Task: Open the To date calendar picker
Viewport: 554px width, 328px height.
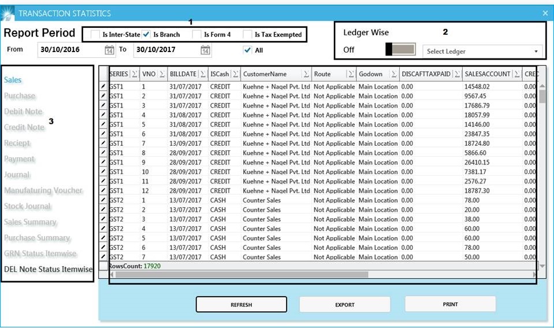Action: [205, 50]
